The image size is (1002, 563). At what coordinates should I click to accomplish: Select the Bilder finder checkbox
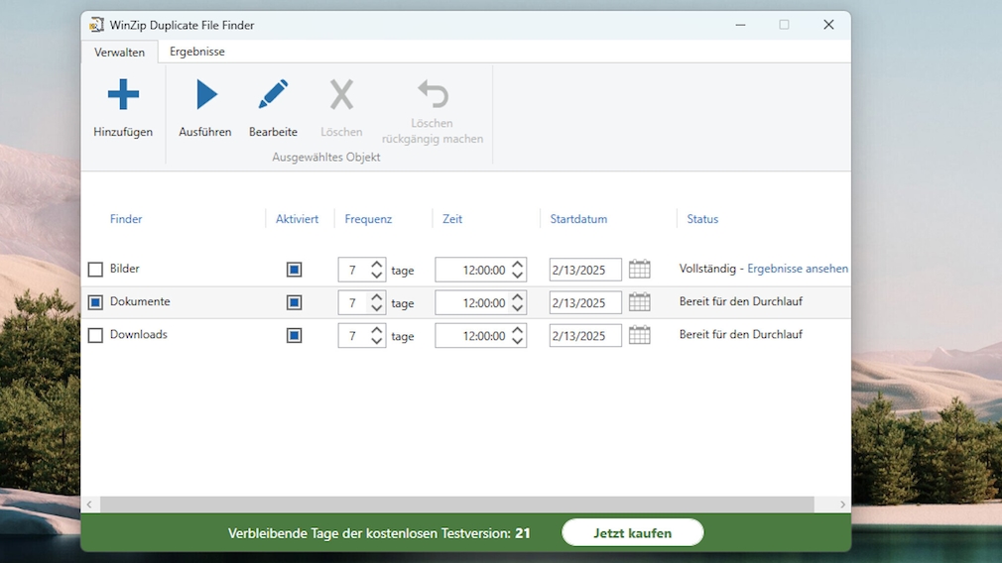[95, 270]
